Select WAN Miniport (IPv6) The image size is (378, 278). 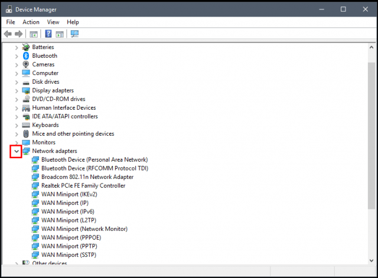tap(68, 212)
